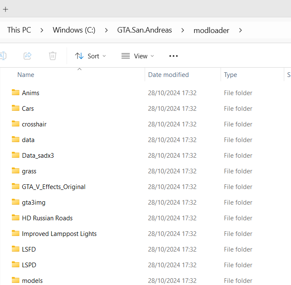Click the modloader breadcrumb segment
Viewport: 291px width, 285px height.
point(211,30)
